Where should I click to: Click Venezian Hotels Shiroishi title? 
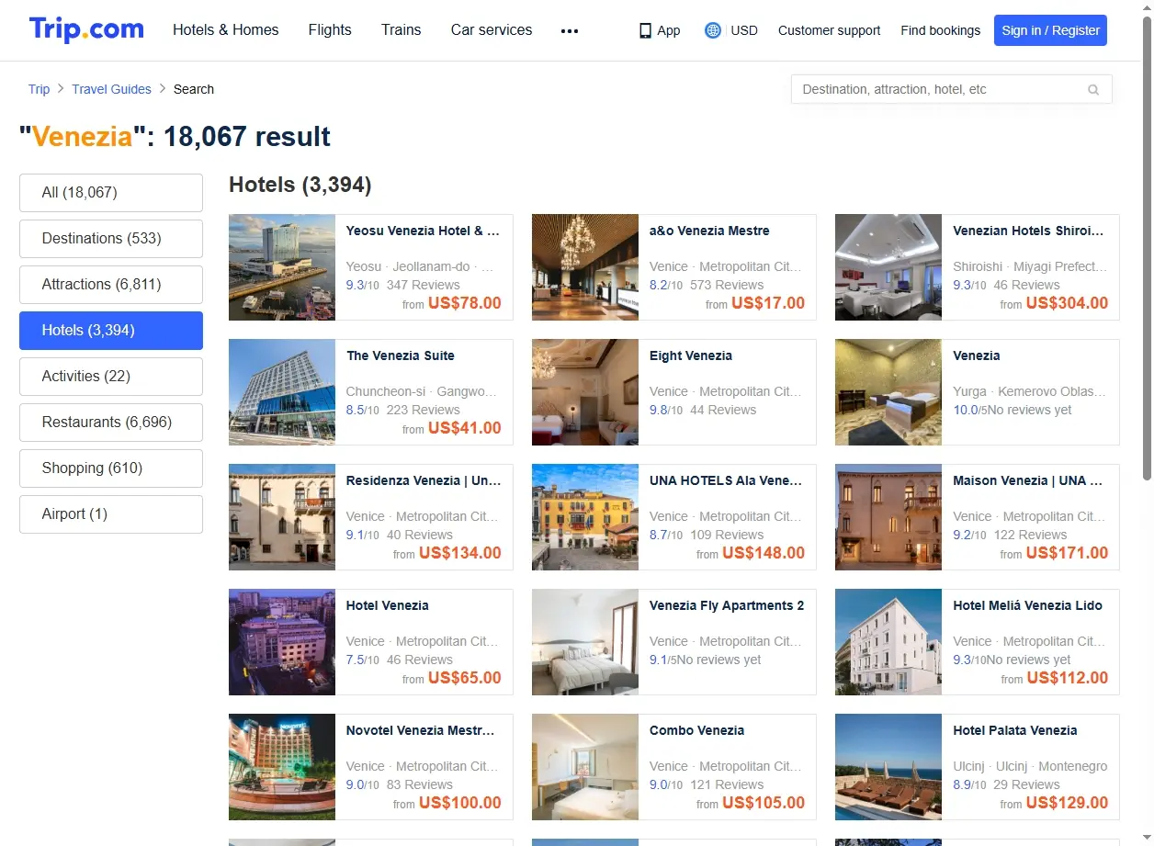tap(1028, 231)
